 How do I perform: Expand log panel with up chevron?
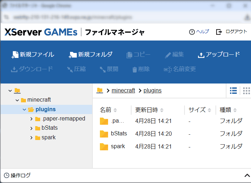tap(247, 176)
